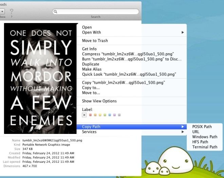Click the Mordor poster image preview

click(41, 79)
